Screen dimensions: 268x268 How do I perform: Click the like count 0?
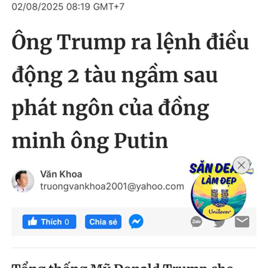coord(67,222)
